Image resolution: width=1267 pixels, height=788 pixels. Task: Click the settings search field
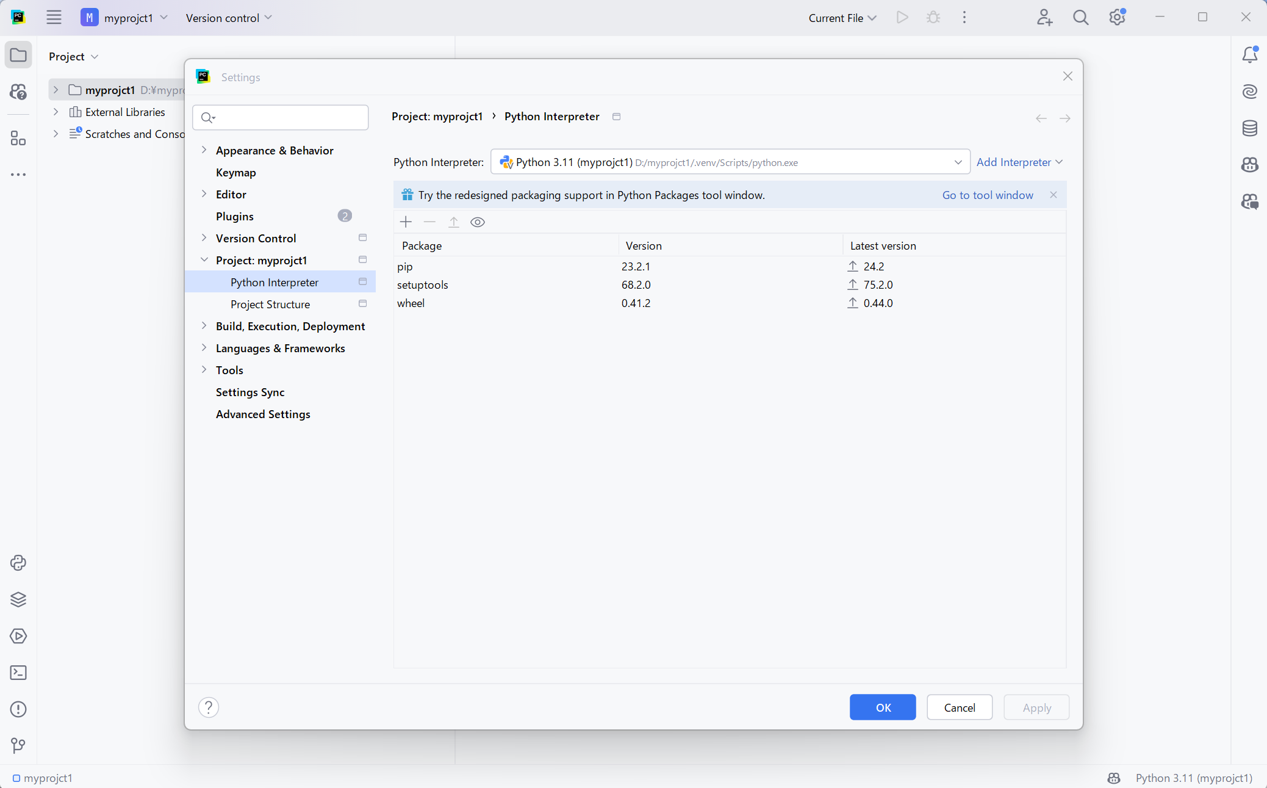[x=287, y=117]
